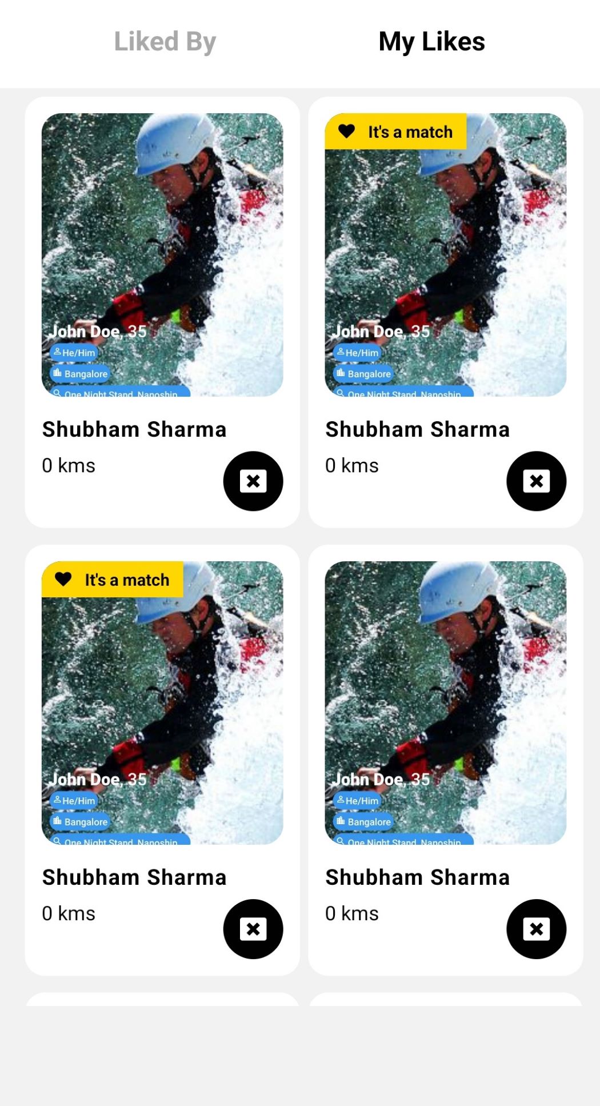This screenshot has width=600, height=1106.
Task: Open the bottom-right profile photo
Action: click(446, 703)
